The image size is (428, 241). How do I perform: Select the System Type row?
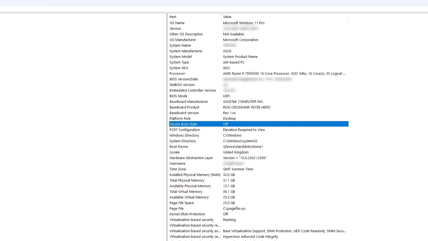(259, 62)
